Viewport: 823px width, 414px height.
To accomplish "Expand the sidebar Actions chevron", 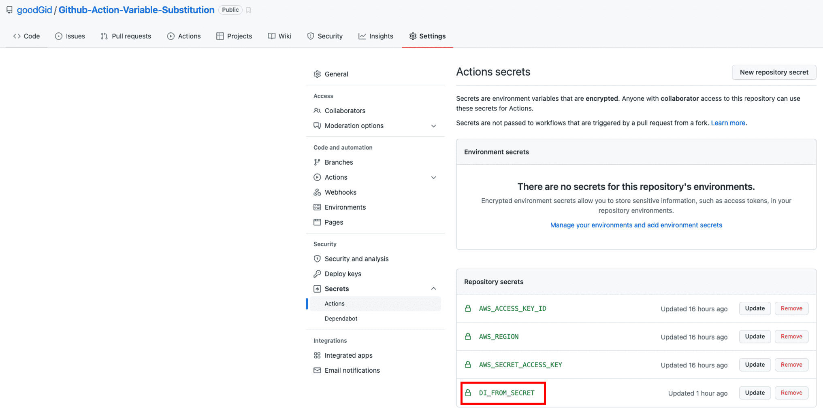I will (x=433, y=177).
